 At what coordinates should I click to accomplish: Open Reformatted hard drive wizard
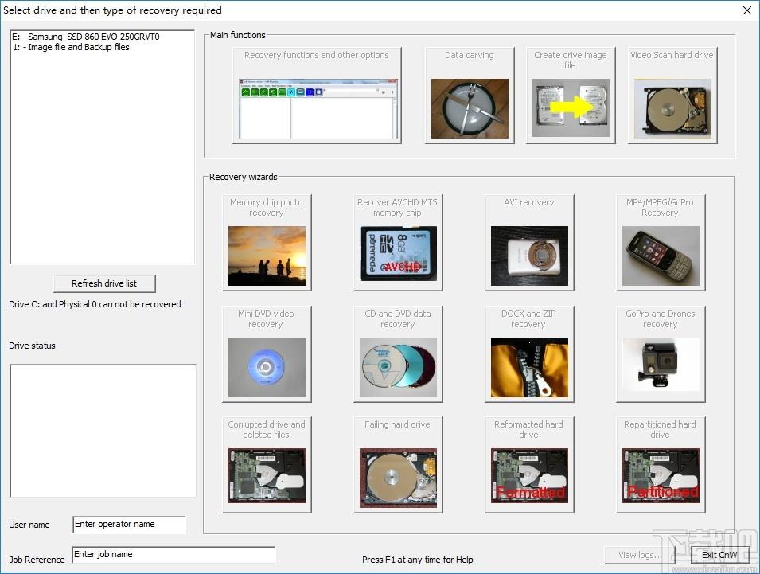click(529, 465)
